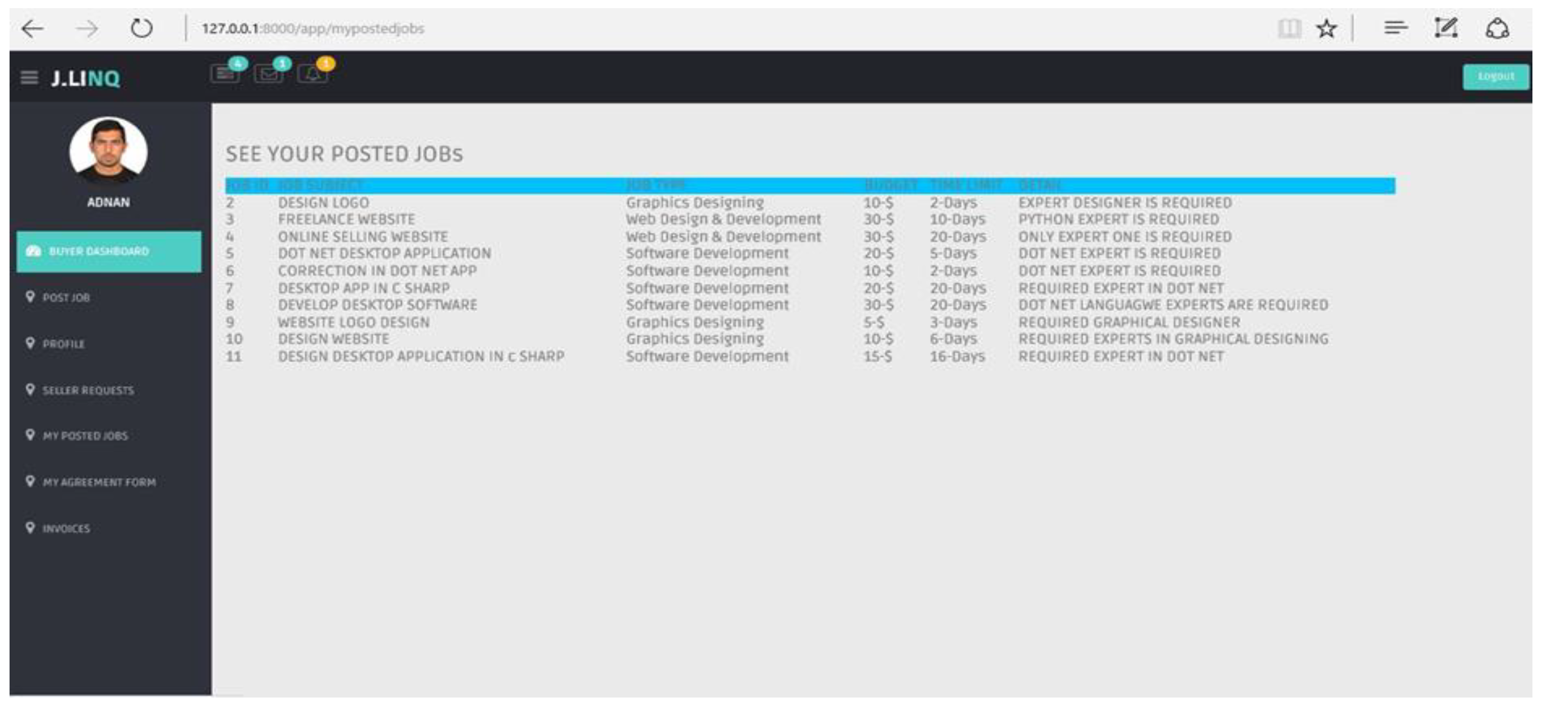The image size is (1542, 709).
Task: Open the mail envelope icon
Action: coord(268,74)
